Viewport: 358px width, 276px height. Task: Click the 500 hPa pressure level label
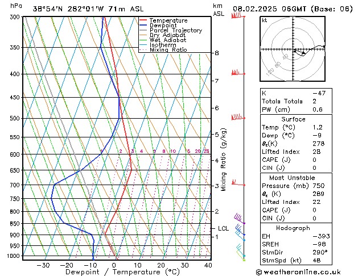coord(16,119)
